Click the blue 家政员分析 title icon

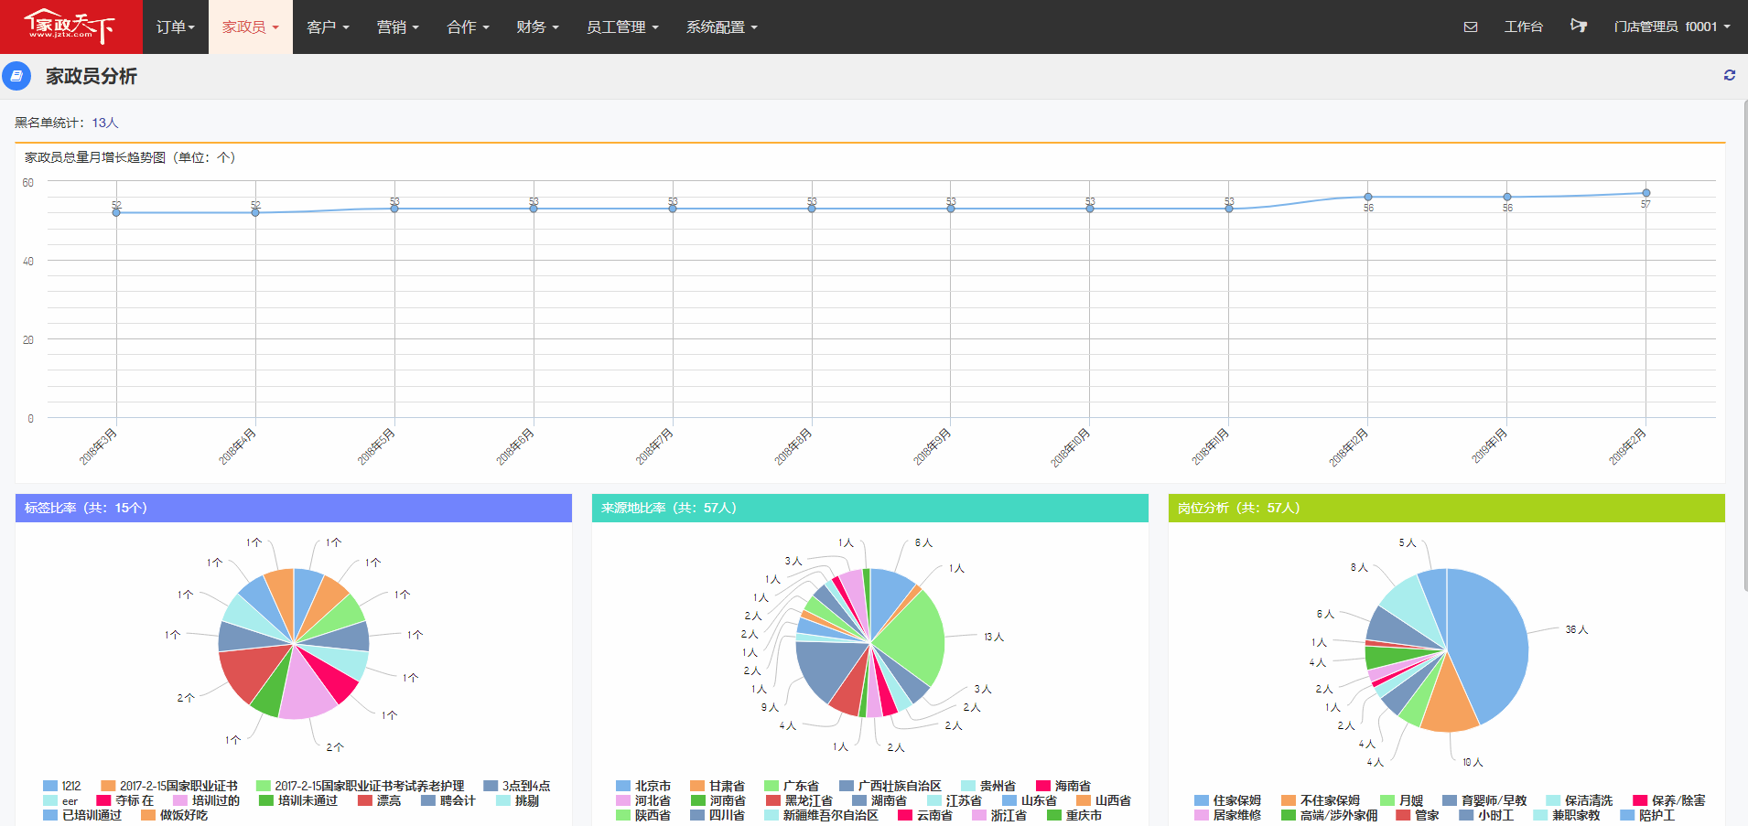(16, 76)
